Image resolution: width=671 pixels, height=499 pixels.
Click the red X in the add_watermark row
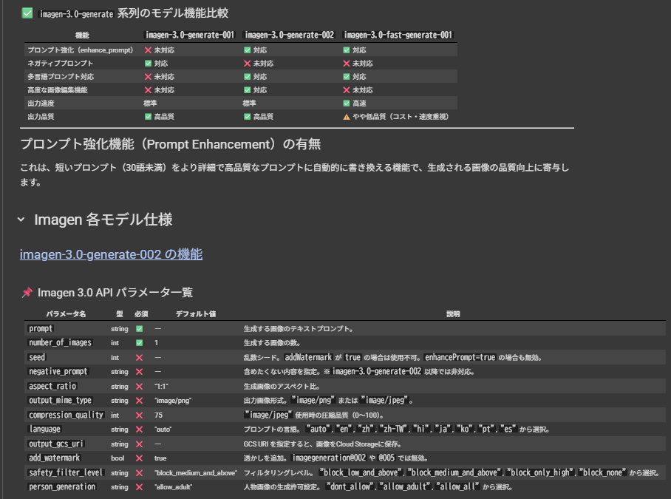pos(140,458)
